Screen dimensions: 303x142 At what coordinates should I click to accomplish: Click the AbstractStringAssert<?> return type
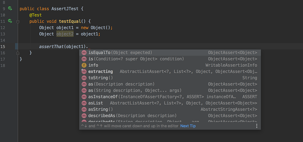[229, 109]
